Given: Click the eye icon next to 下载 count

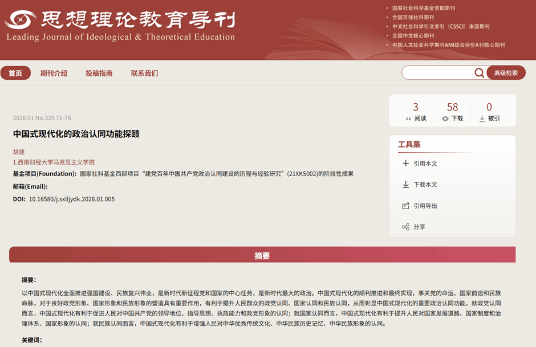Looking at the screenshot, I should pyautogui.click(x=445, y=119).
